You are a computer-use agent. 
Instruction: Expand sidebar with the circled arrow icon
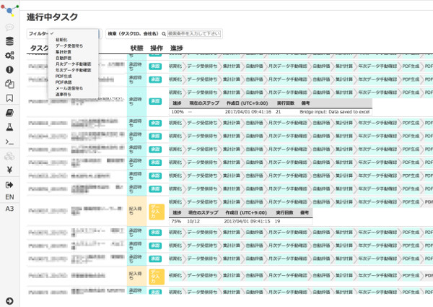9,301
